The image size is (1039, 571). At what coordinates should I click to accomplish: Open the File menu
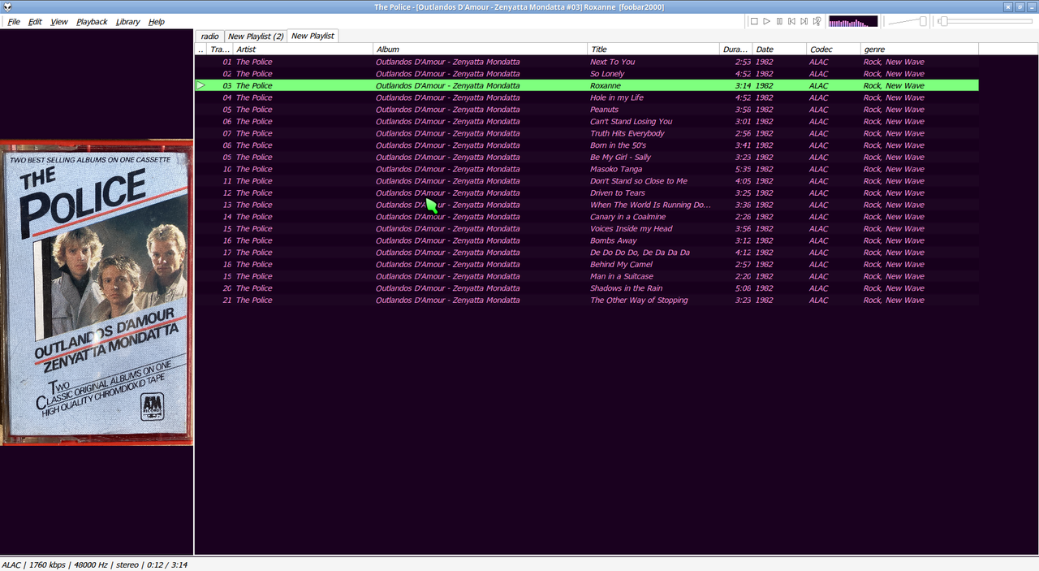(x=14, y=22)
